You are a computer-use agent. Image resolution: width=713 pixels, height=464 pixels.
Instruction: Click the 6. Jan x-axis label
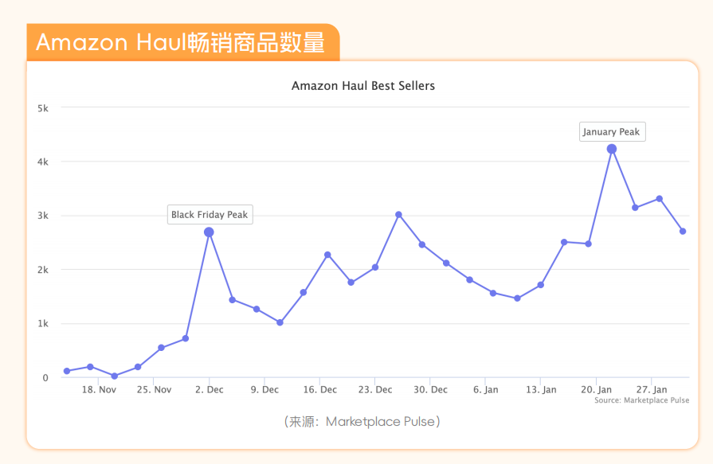pos(486,389)
